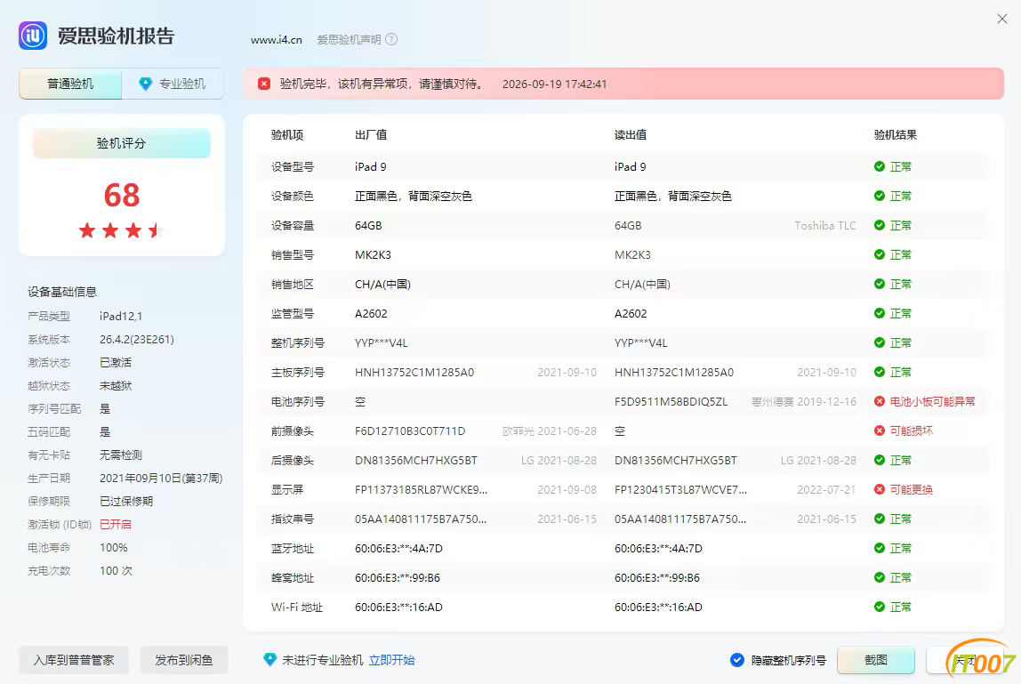The height and width of the screenshot is (684, 1021).
Task: Switch to the 专业验机 tab
Action: click(x=173, y=84)
